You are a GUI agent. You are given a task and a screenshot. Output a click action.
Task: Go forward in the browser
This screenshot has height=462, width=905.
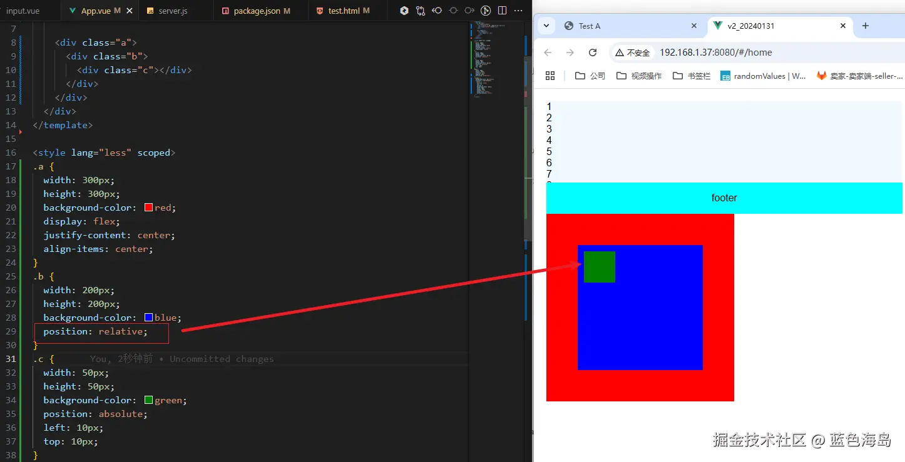(570, 53)
